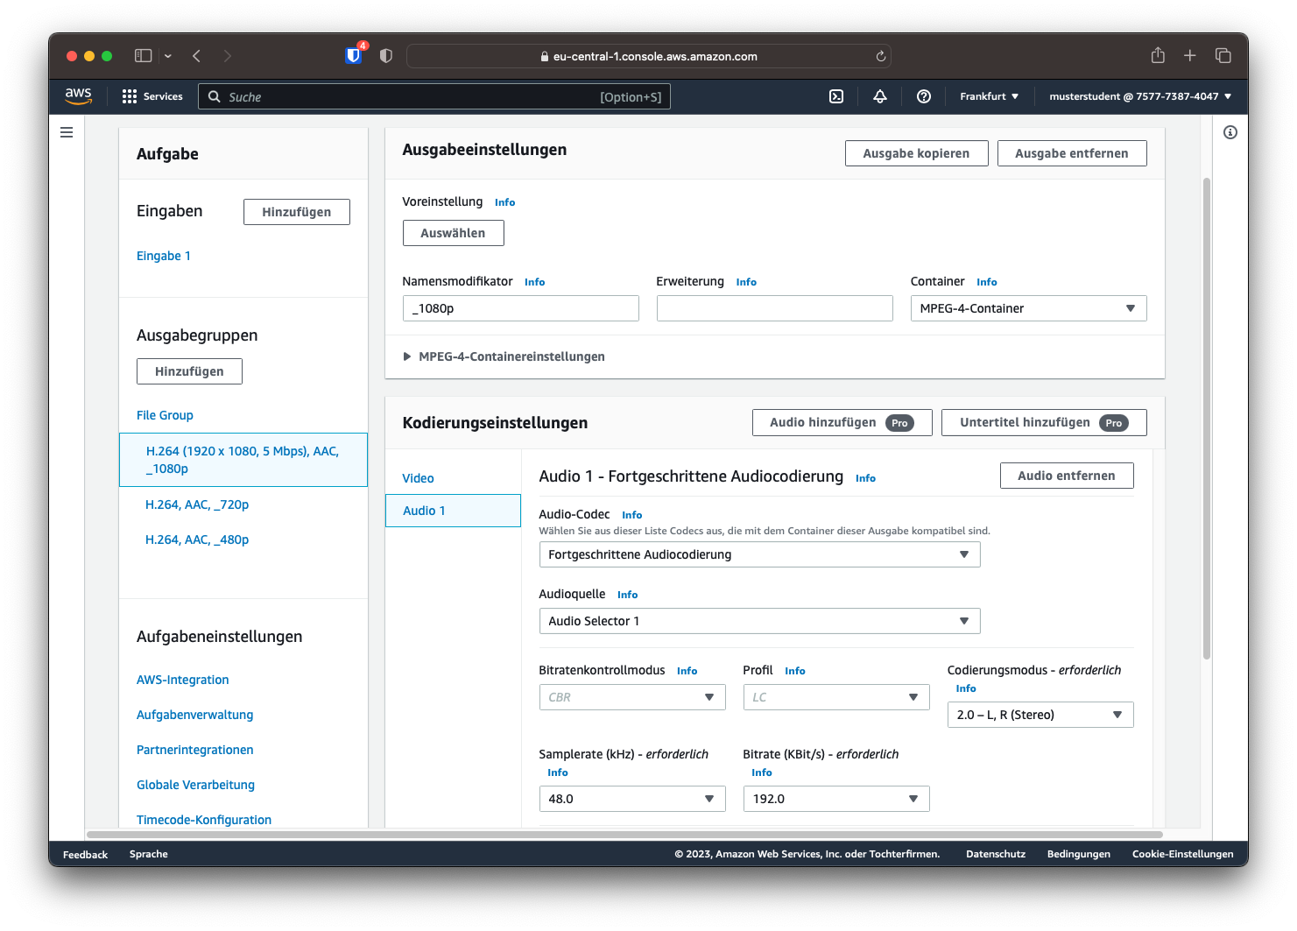This screenshot has width=1297, height=931.
Task: Click the vertical page scrollbar
Action: pyautogui.click(x=1207, y=419)
